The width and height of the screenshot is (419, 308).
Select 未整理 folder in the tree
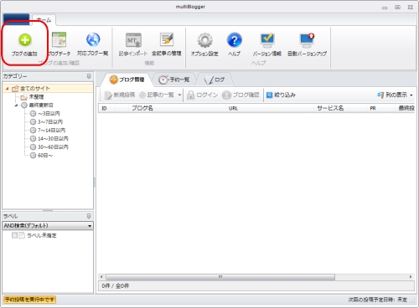click(36, 97)
